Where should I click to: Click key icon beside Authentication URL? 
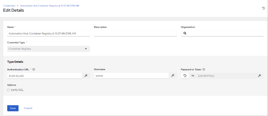point(86,76)
